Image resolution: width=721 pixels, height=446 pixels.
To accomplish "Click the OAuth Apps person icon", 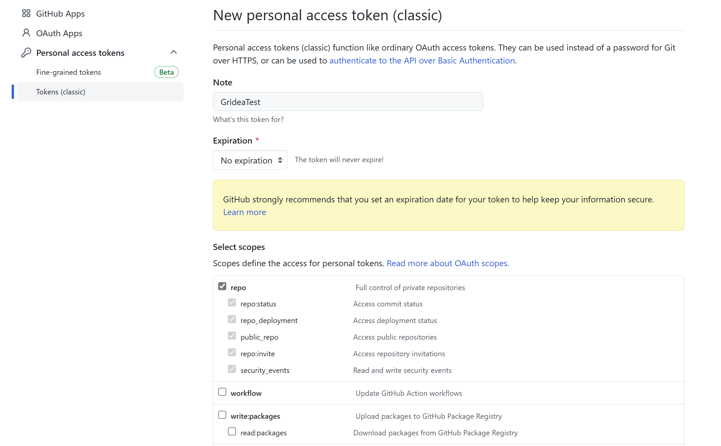I will coord(26,33).
